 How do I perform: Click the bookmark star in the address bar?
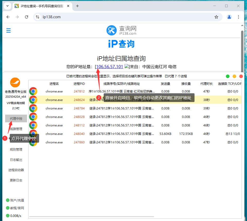[x=216, y=17]
